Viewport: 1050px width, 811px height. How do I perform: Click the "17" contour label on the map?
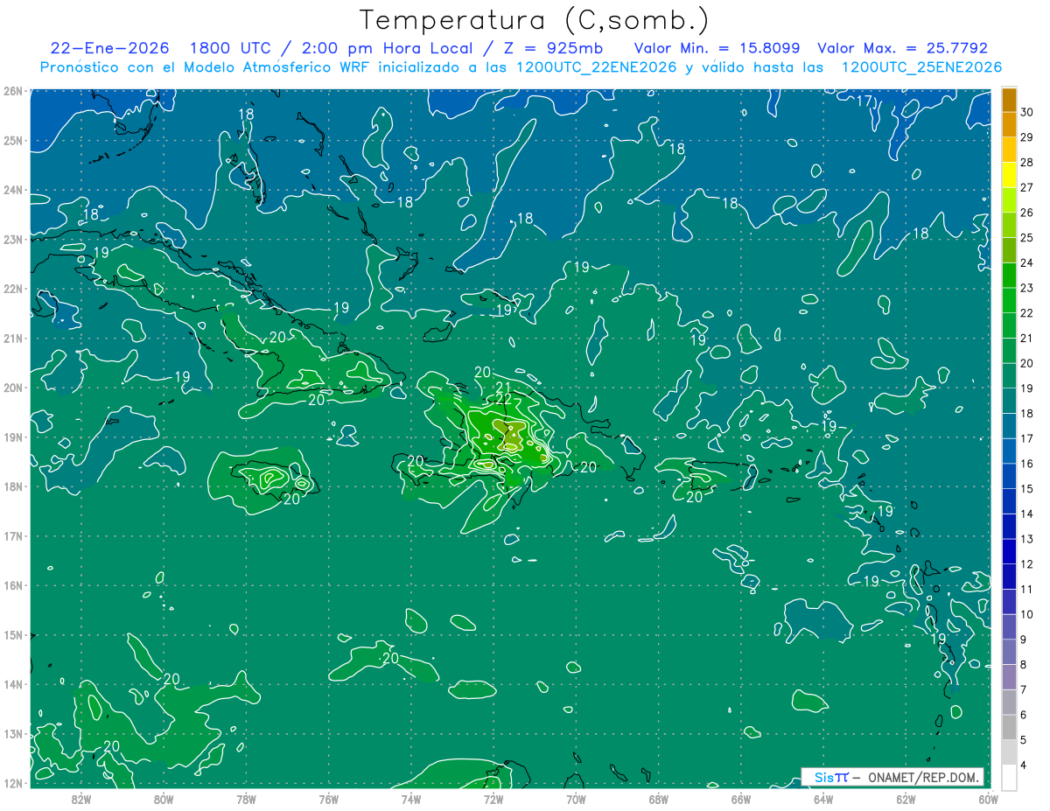pos(864,101)
